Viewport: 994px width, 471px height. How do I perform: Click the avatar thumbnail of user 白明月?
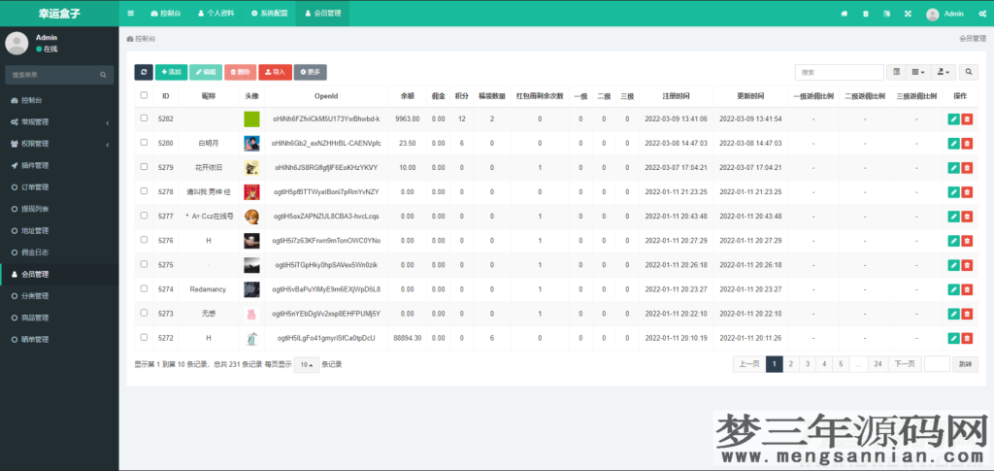pos(251,144)
